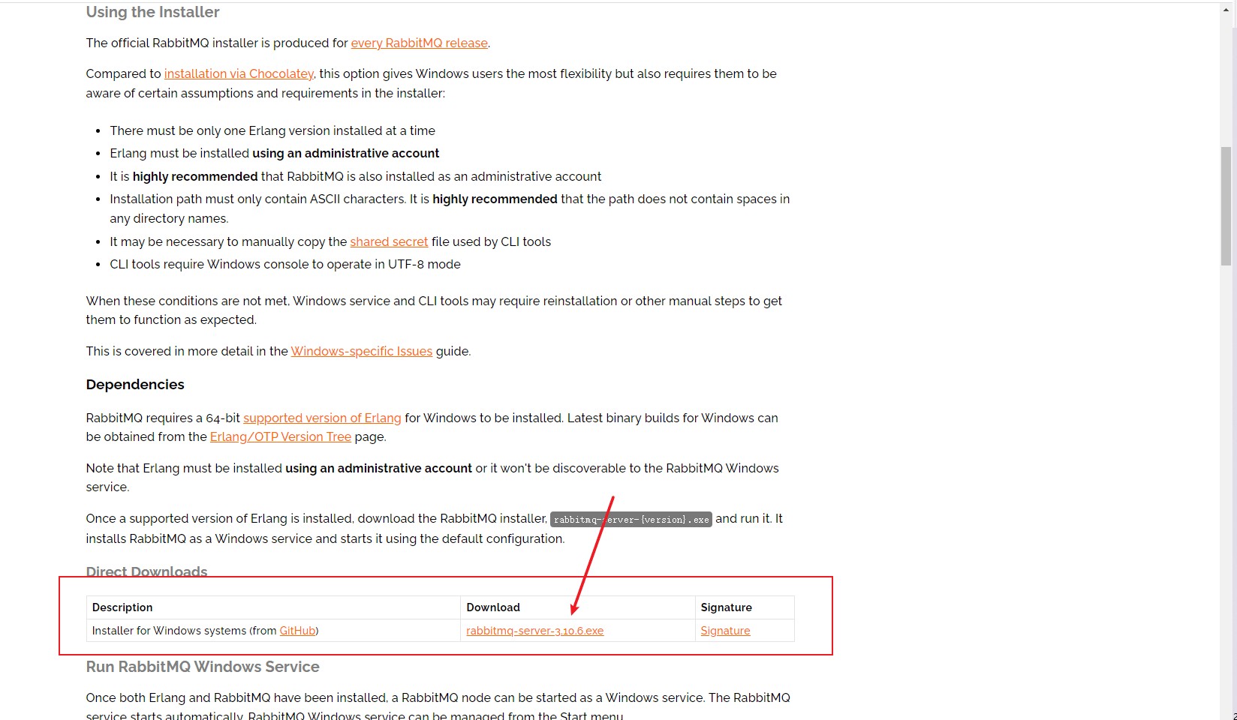Visit the 'Windows-specific Issues' guide link

point(361,352)
